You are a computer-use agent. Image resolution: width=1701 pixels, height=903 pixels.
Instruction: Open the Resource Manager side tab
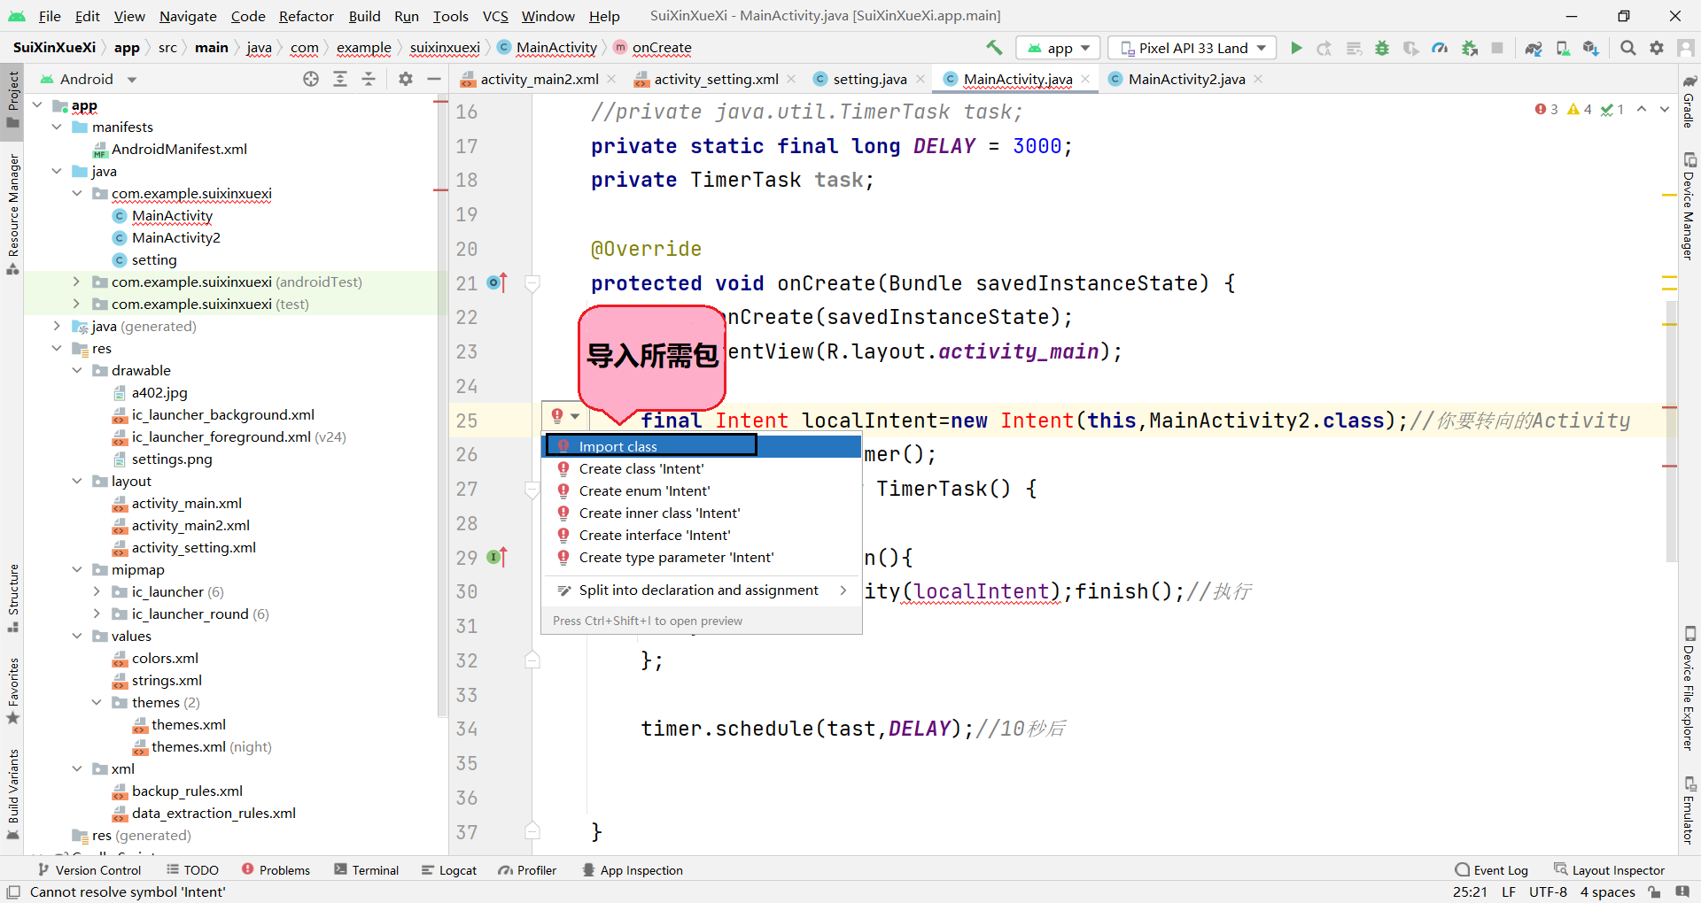click(x=12, y=214)
